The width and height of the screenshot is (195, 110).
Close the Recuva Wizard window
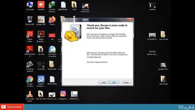click(130, 19)
